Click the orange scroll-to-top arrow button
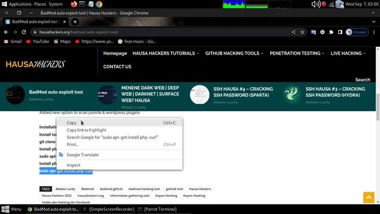 369,197
